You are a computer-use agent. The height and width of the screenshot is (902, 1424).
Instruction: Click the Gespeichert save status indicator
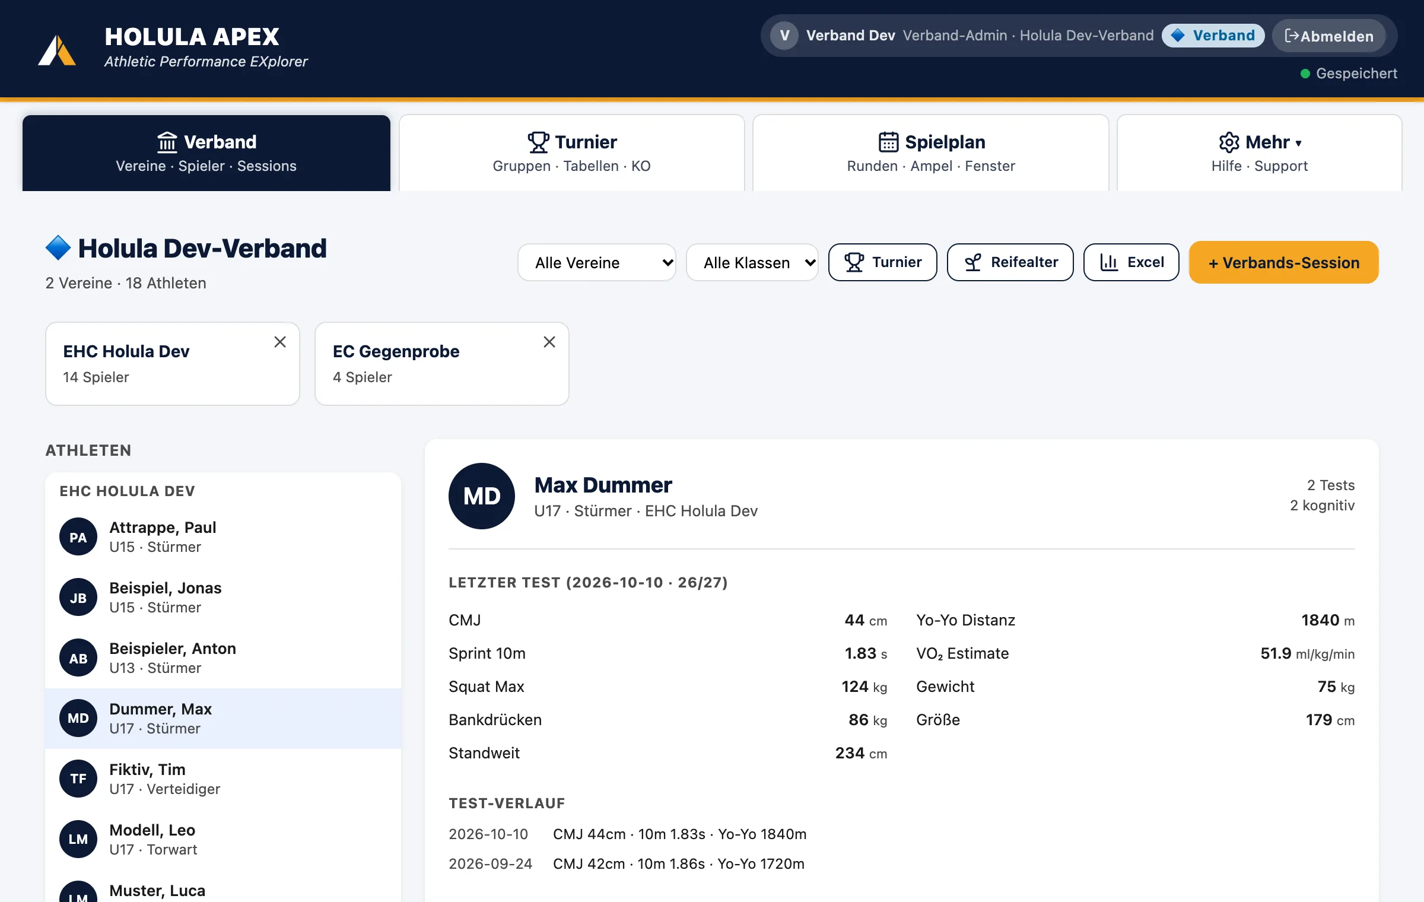[x=1349, y=74]
